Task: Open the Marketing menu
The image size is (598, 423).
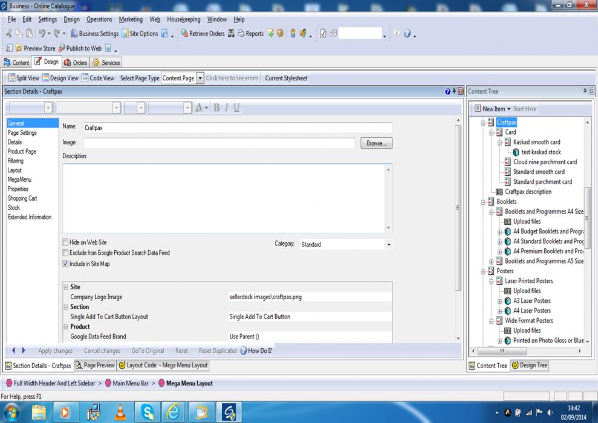Action: pos(131,19)
